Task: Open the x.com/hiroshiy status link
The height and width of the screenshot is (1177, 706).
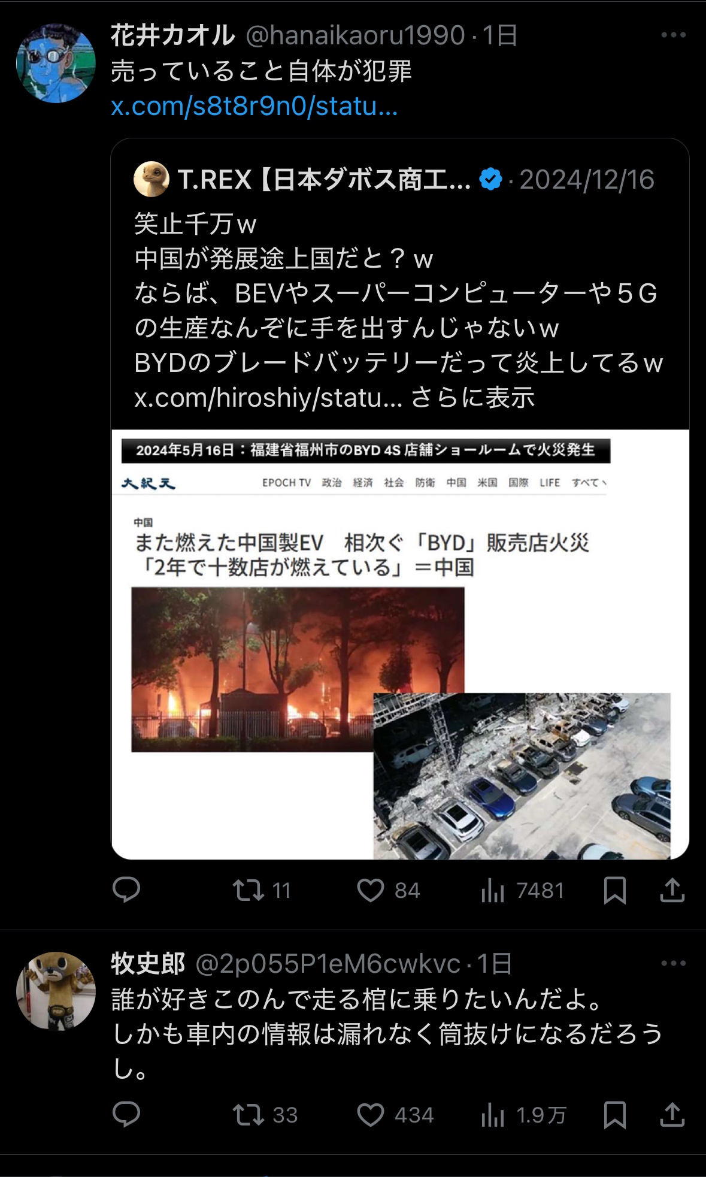Action: 268,397
